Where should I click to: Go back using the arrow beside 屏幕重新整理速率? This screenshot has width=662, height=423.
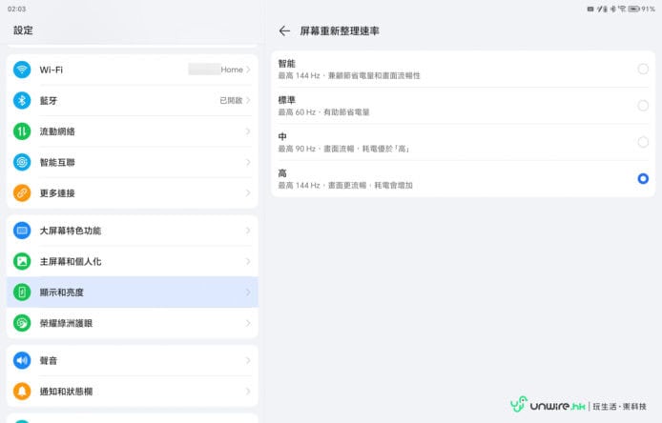point(284,30)
